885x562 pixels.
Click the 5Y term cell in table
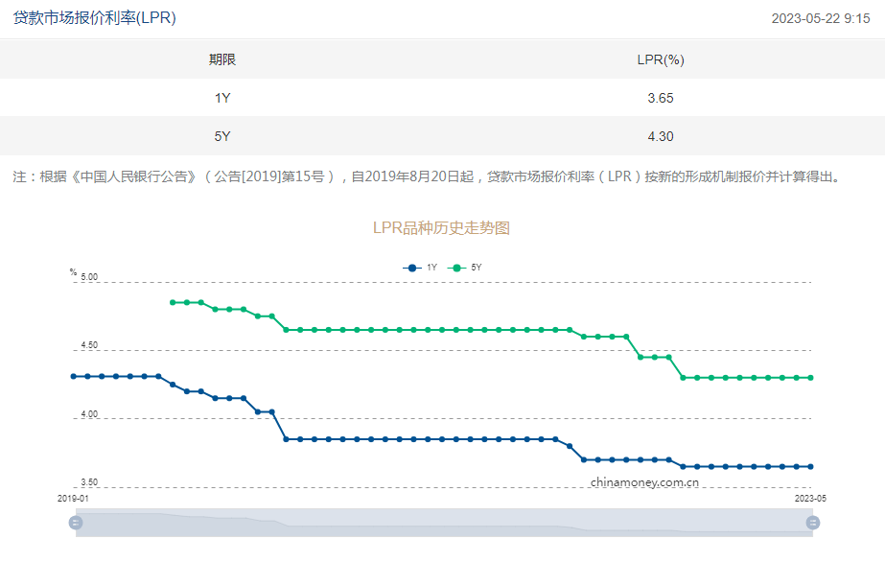[x=222, y=136]
